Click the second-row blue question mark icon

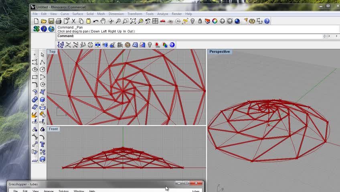point(172,45)
